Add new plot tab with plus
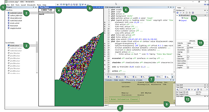 click(185, 8)
